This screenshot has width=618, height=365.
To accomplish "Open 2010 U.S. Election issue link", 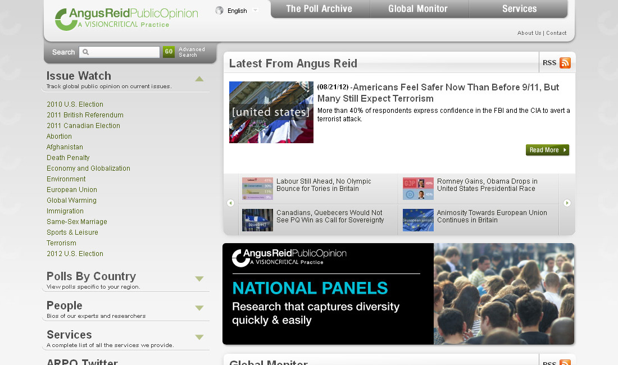I will pyautogui.click(x=75, y=104).
